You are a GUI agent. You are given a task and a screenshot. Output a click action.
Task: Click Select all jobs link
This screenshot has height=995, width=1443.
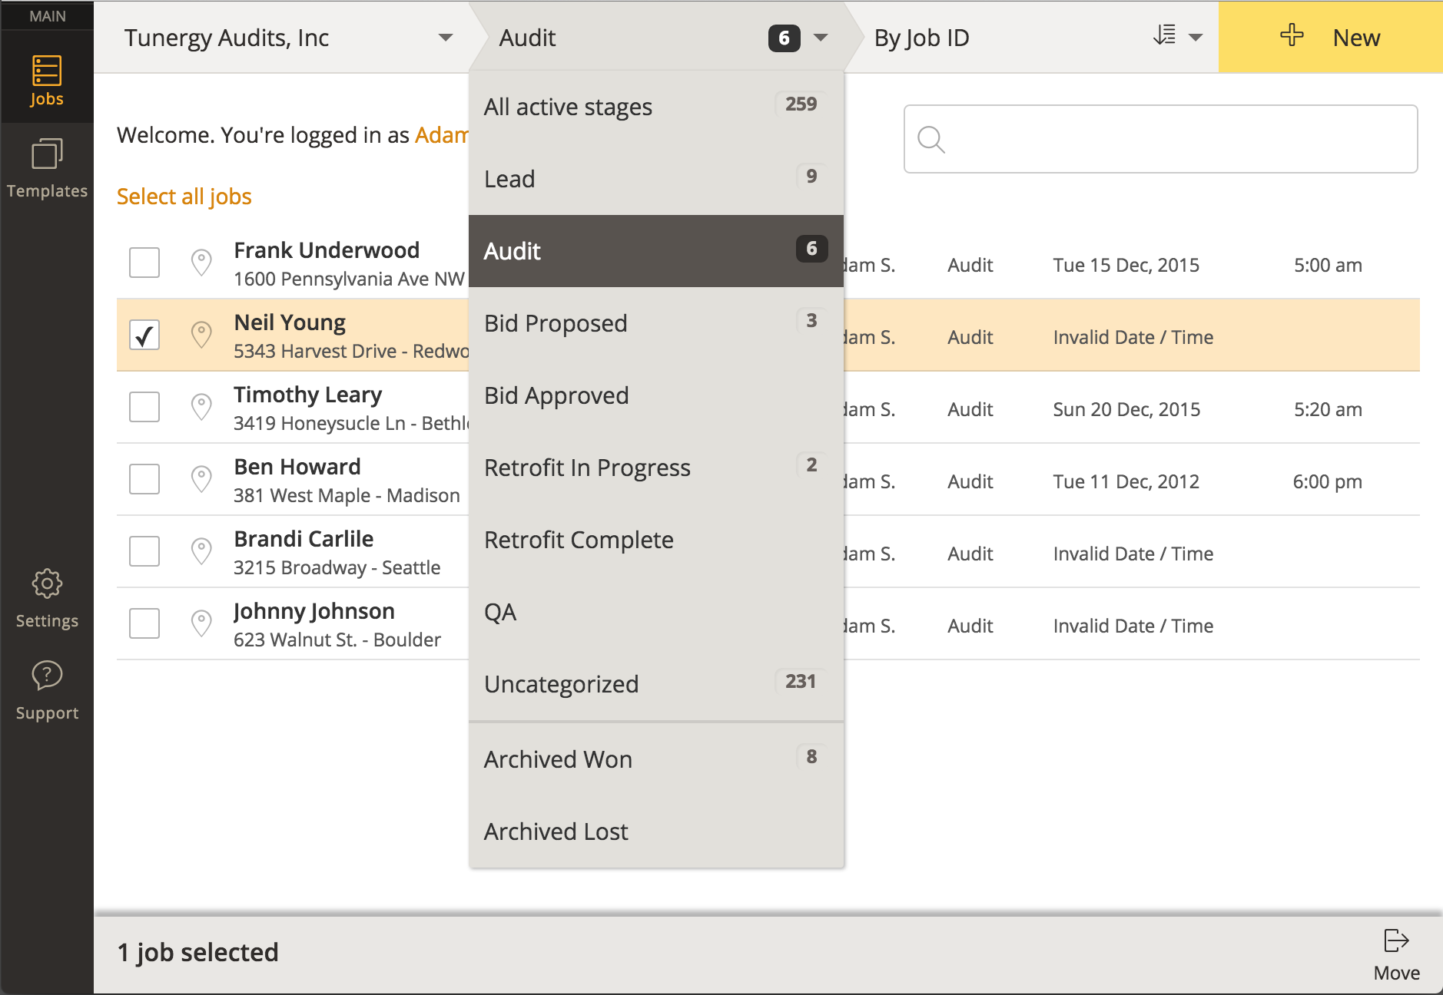pyautogui.click(x=184, y=197)
